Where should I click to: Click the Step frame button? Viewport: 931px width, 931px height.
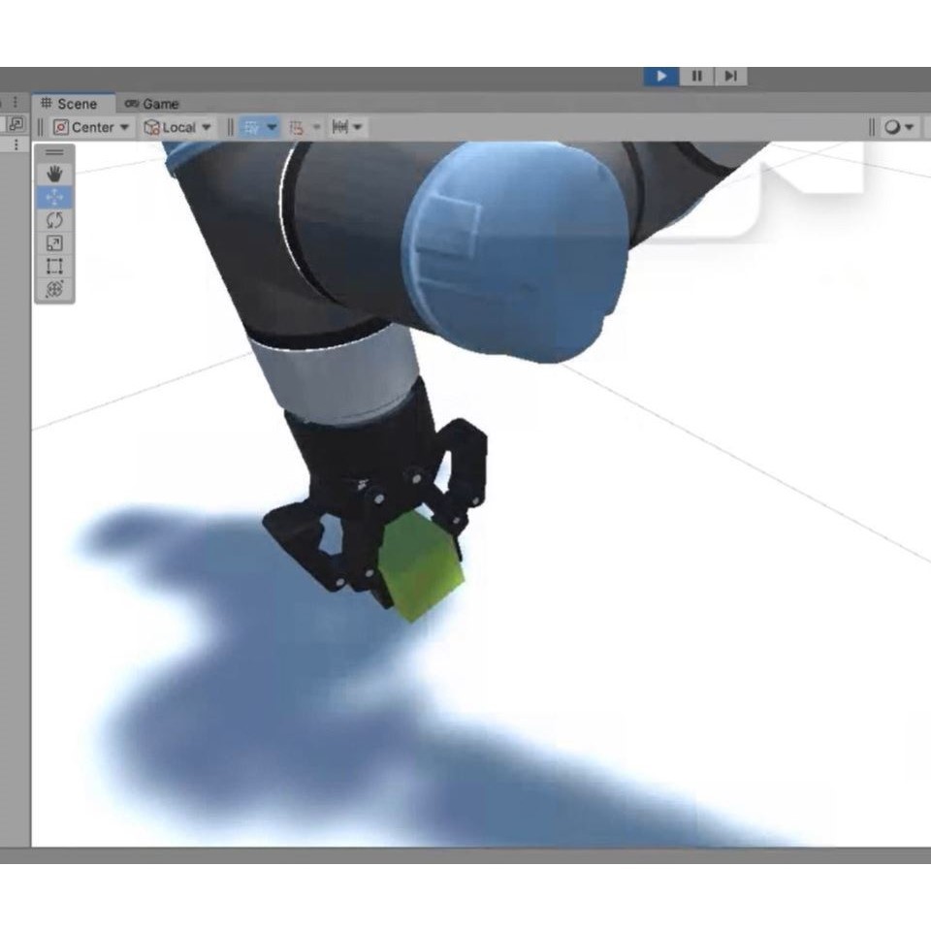click(x=730, y=76)
